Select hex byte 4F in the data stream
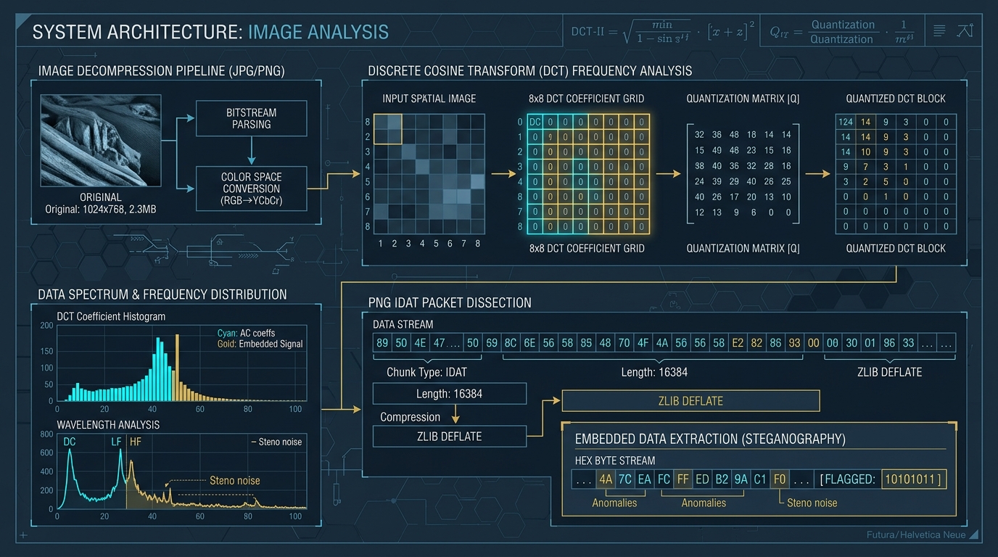The height and width of the screenshot is (557, 998). (x=643, y=342)
